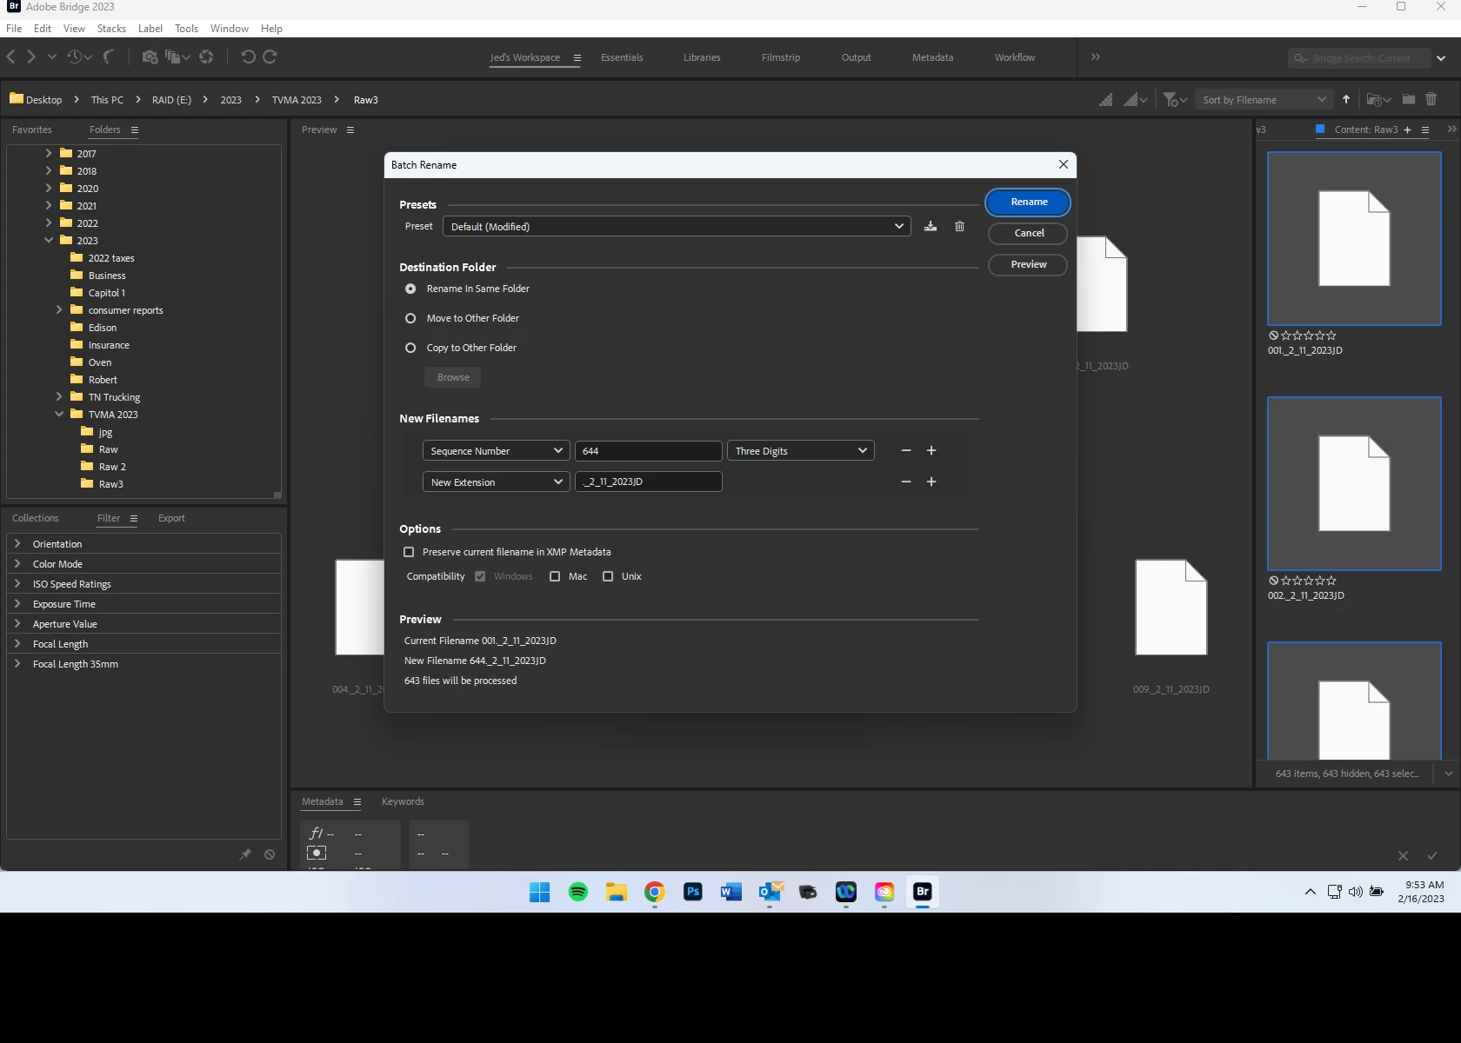Rotate 90 degrees counterclockwise
This screenshot has width=1461, height=1043.
[x=248, y=57]
